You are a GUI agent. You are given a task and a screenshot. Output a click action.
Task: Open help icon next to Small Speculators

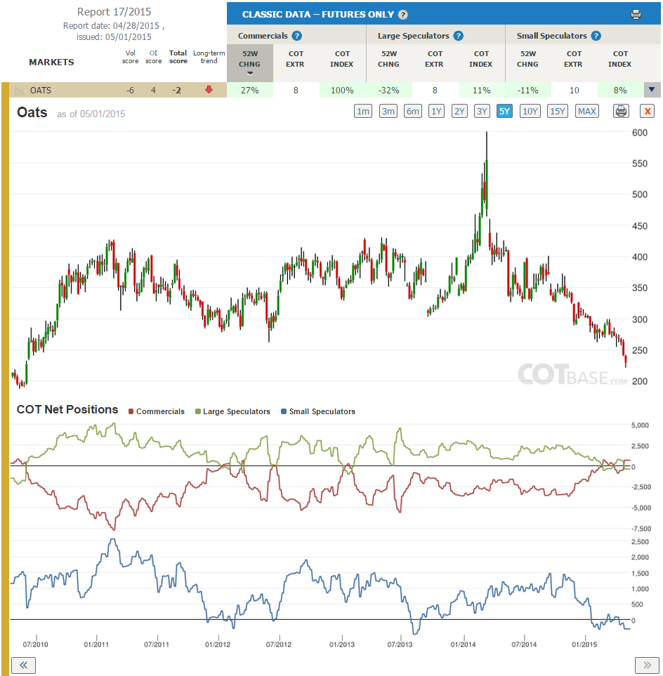pos(596,36)
